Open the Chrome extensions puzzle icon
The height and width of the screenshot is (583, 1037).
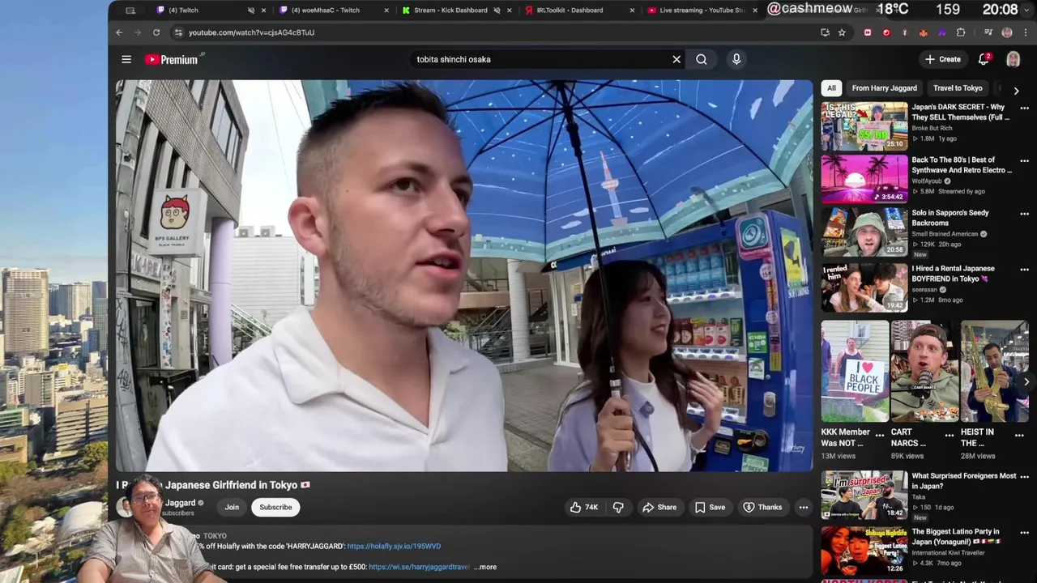(961, 32)
